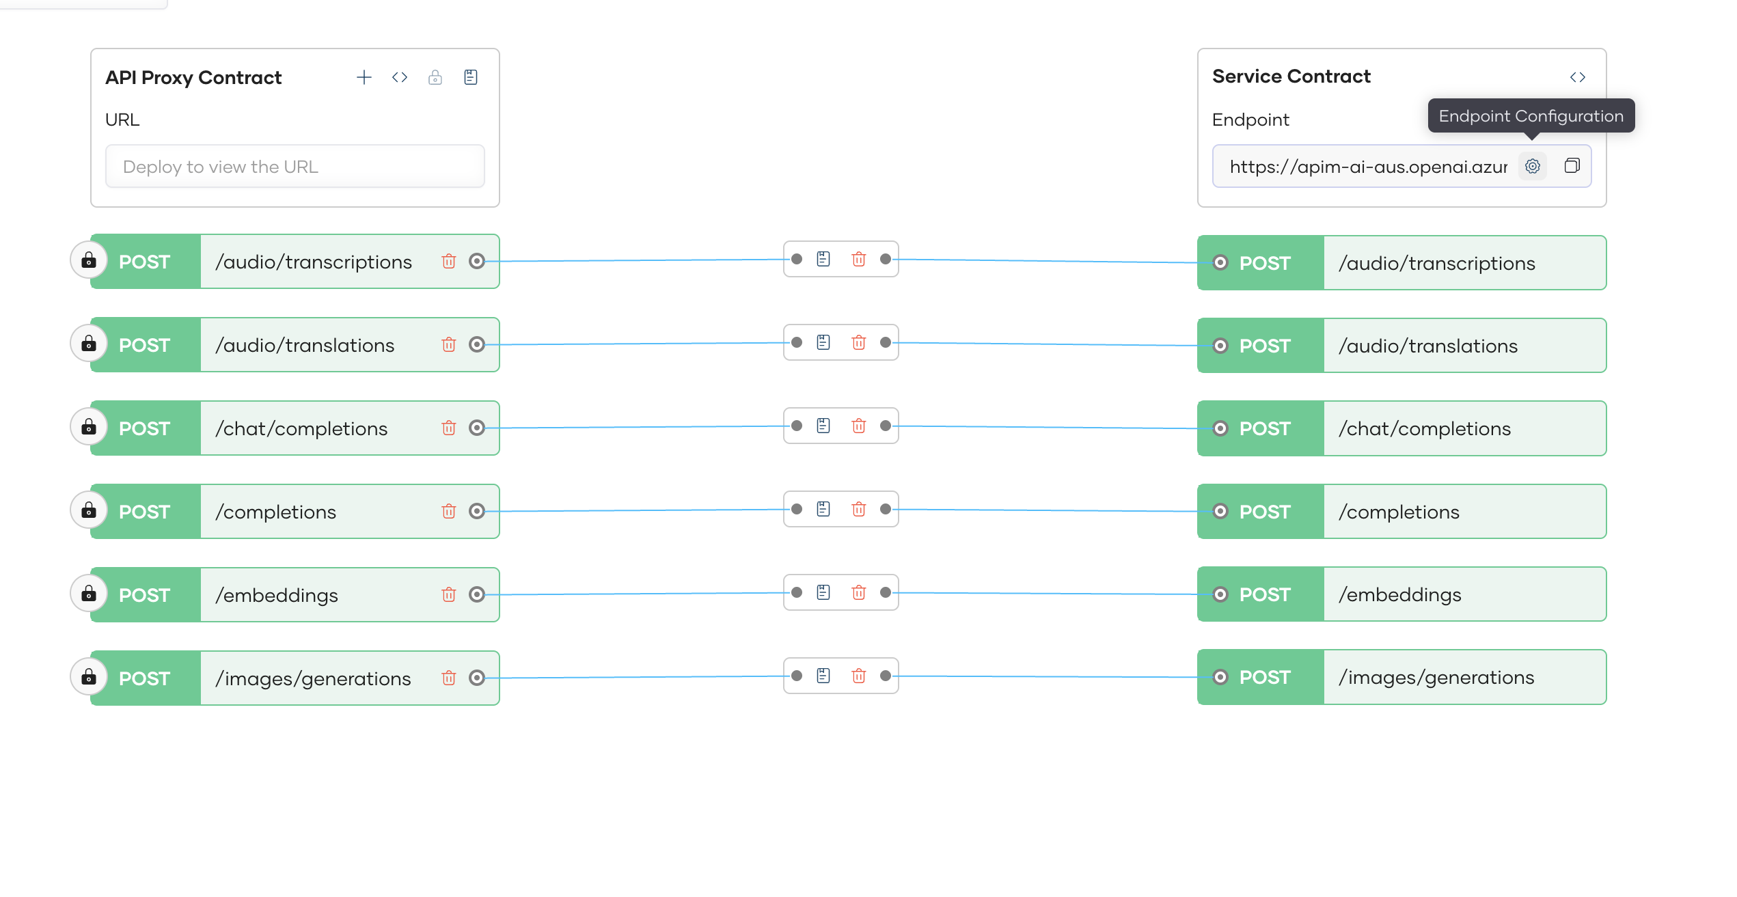Image resolution: width=1737 pixels, height=897 pixels.
Task: Add a new proxy route with the plus icon
Action: click(x=364, y=77)
